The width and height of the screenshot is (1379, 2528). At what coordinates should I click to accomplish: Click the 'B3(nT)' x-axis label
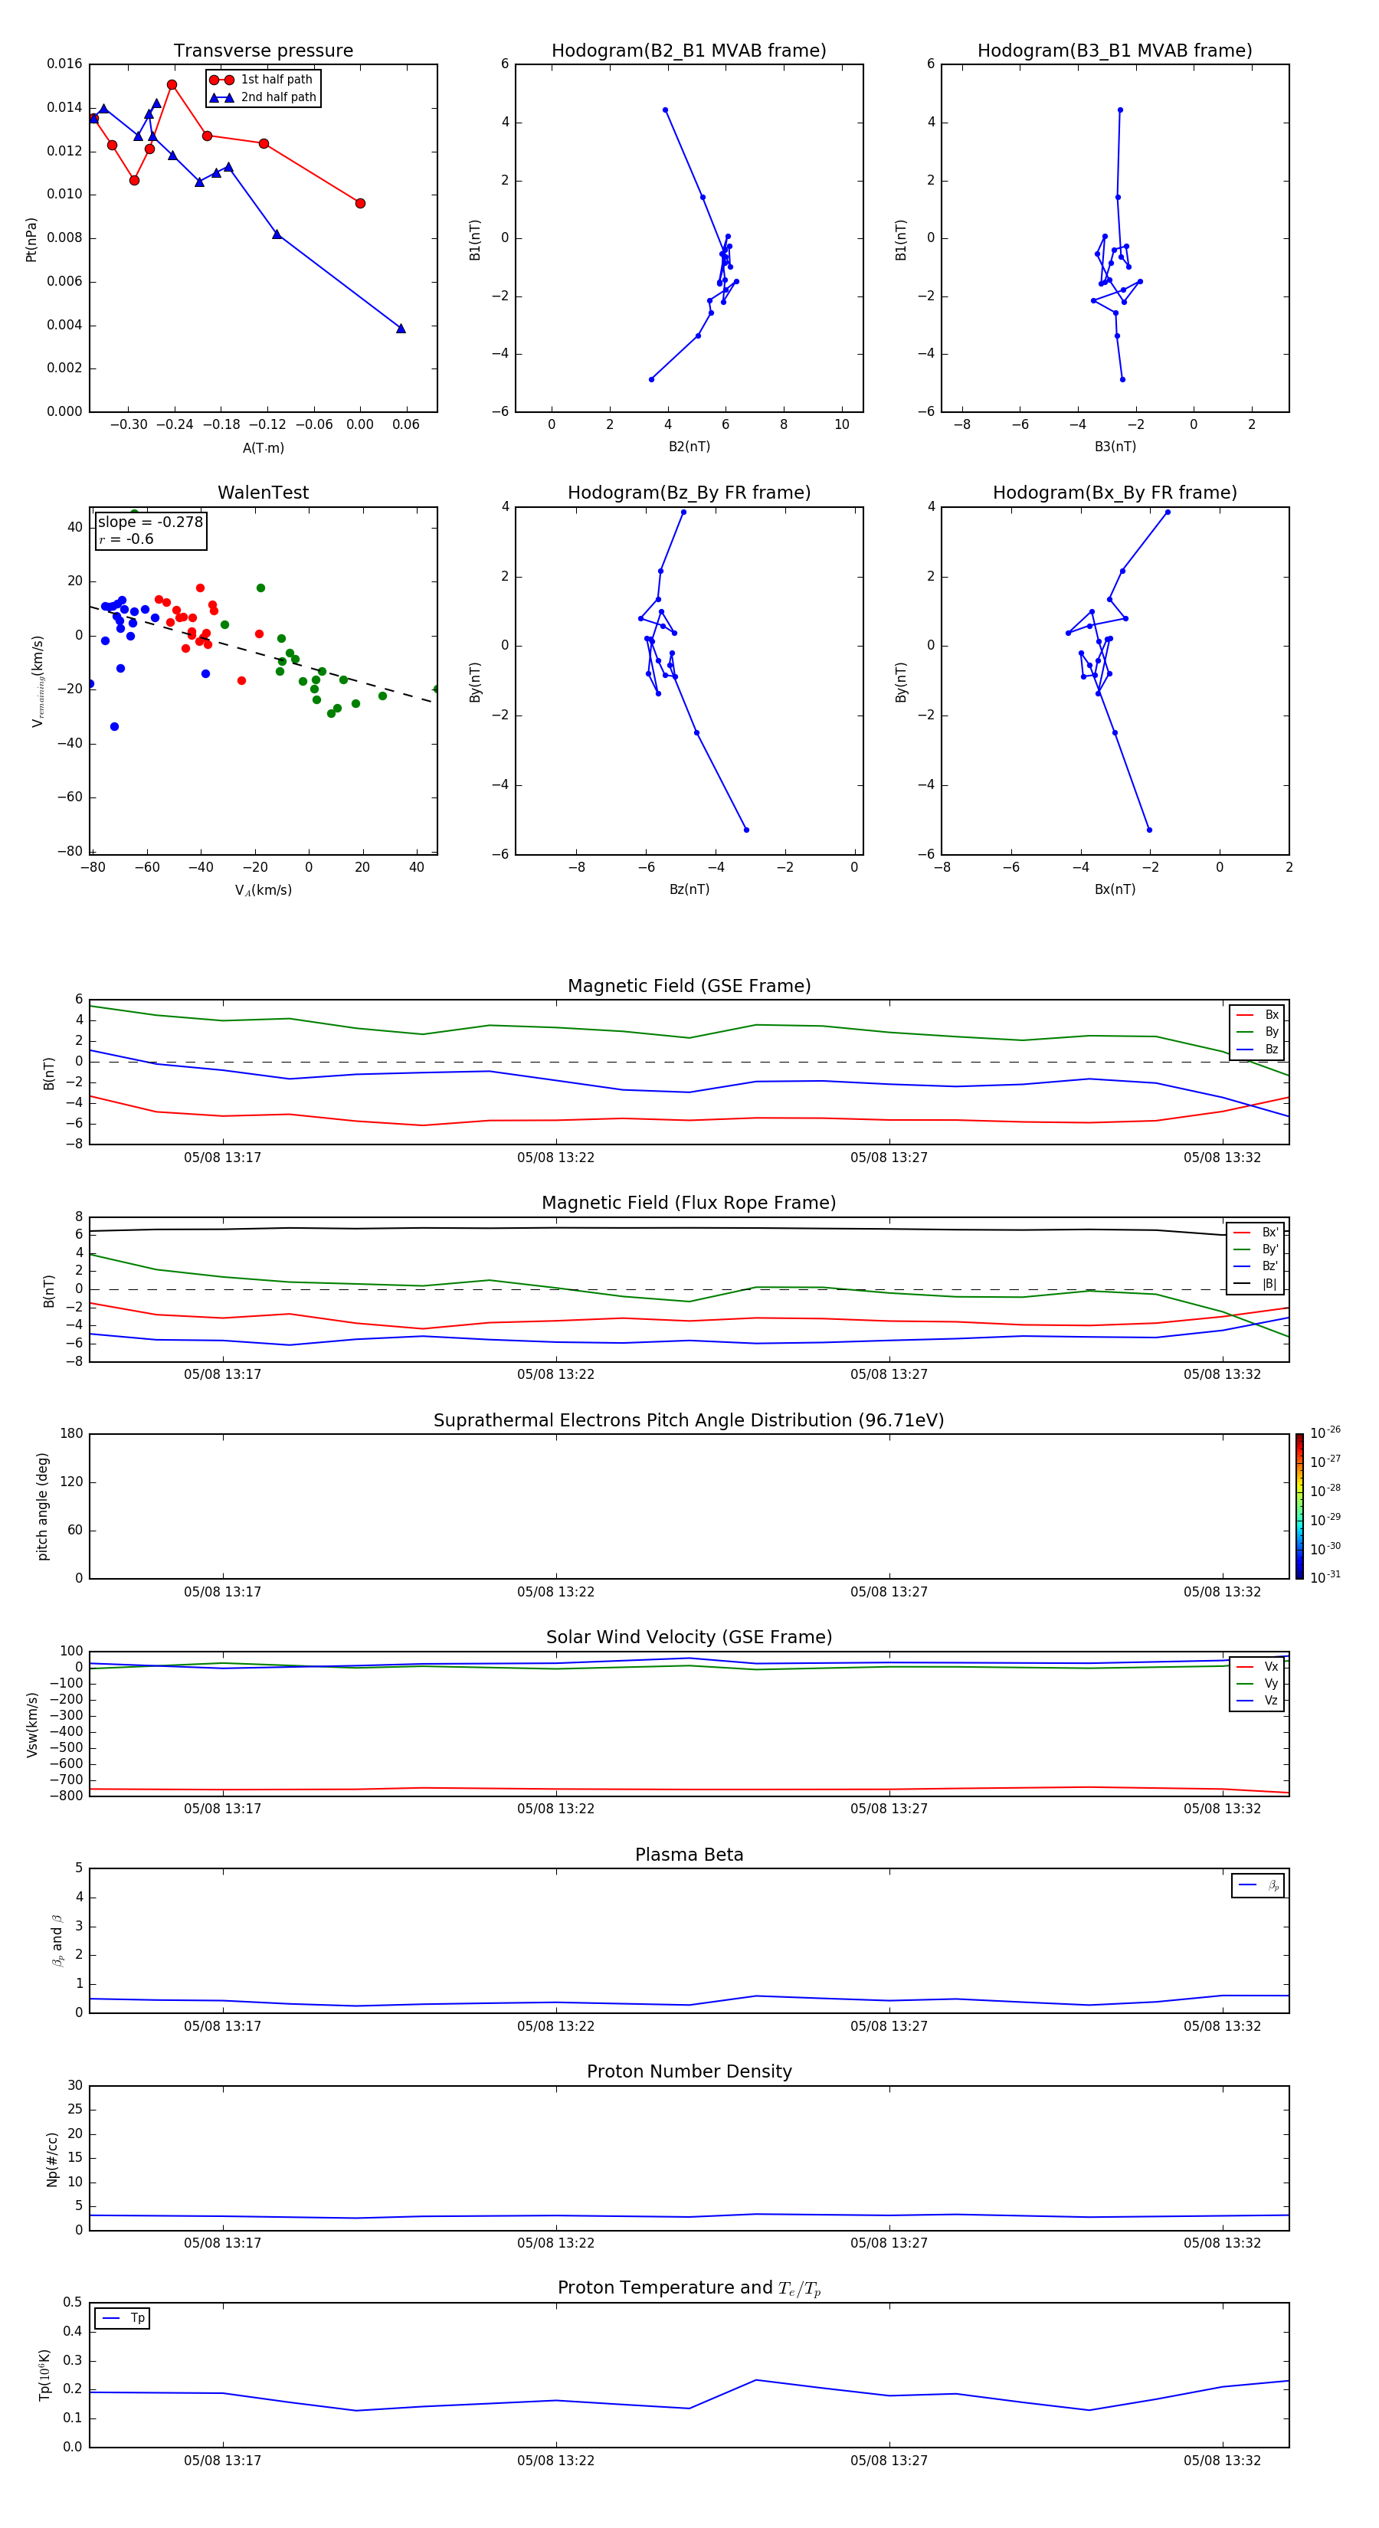pyautogui.click(x=1115, y=447)
